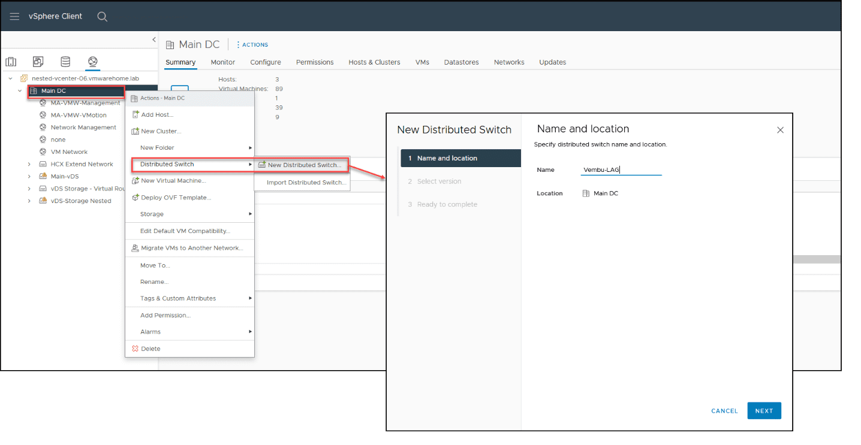Open Storage inventory view icon

[x=65, y=62]
